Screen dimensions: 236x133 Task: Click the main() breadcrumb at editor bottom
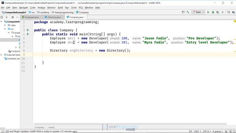[x=51, y=127]
